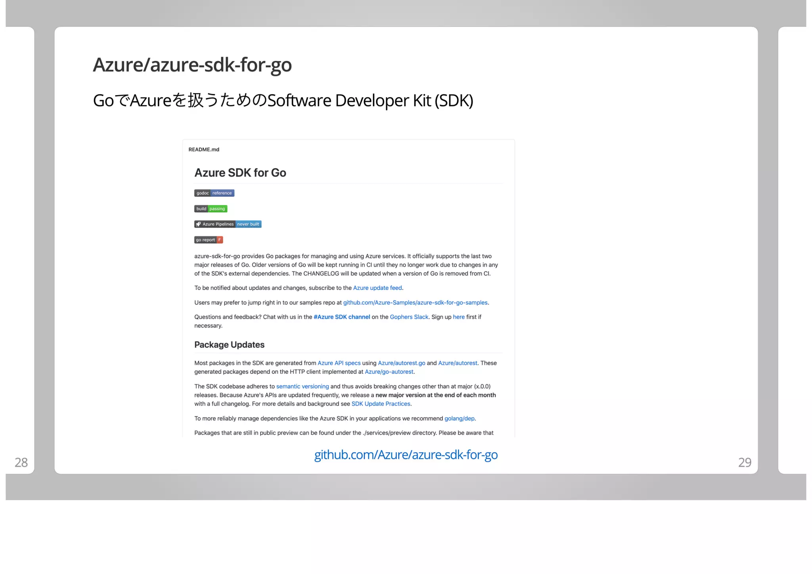Open the Azure update feed link
The width and height of the screenshot is (812, 574).
pyautogui.click(x=377, y=288)
